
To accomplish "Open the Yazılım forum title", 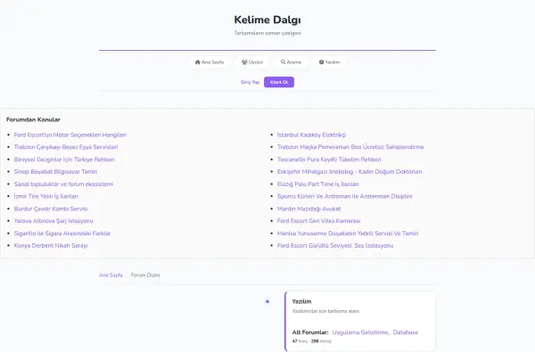I will (x=301, y=301).
